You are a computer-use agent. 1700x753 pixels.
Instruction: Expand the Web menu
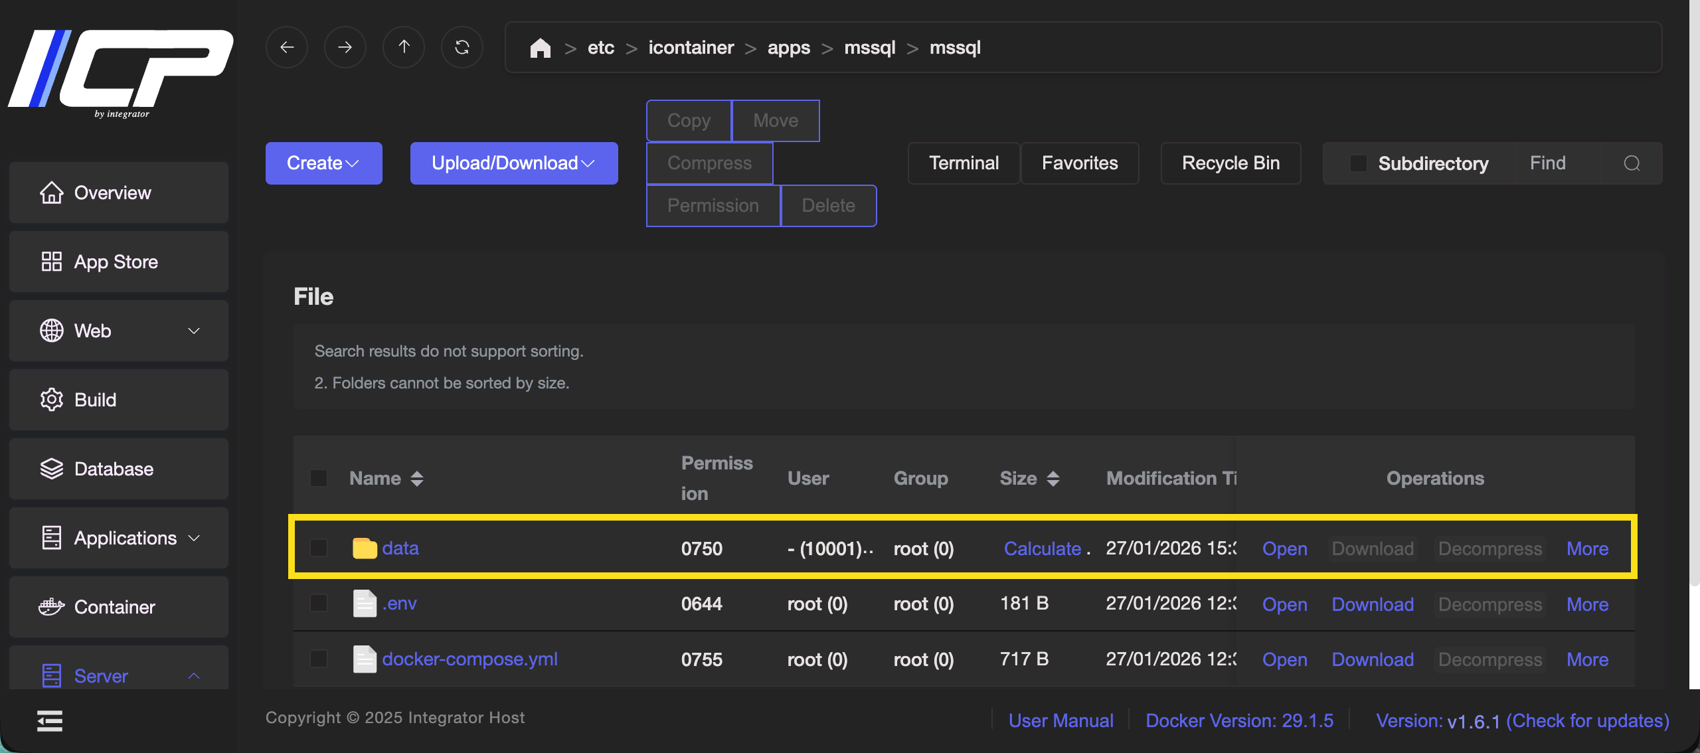119,331
